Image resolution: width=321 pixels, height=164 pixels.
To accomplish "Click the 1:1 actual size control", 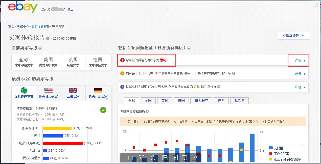I will coord(130,158).
